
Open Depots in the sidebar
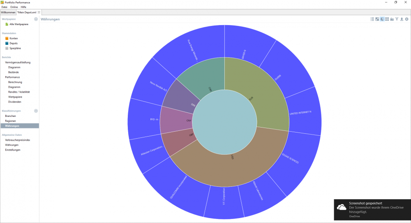point(14,43)
